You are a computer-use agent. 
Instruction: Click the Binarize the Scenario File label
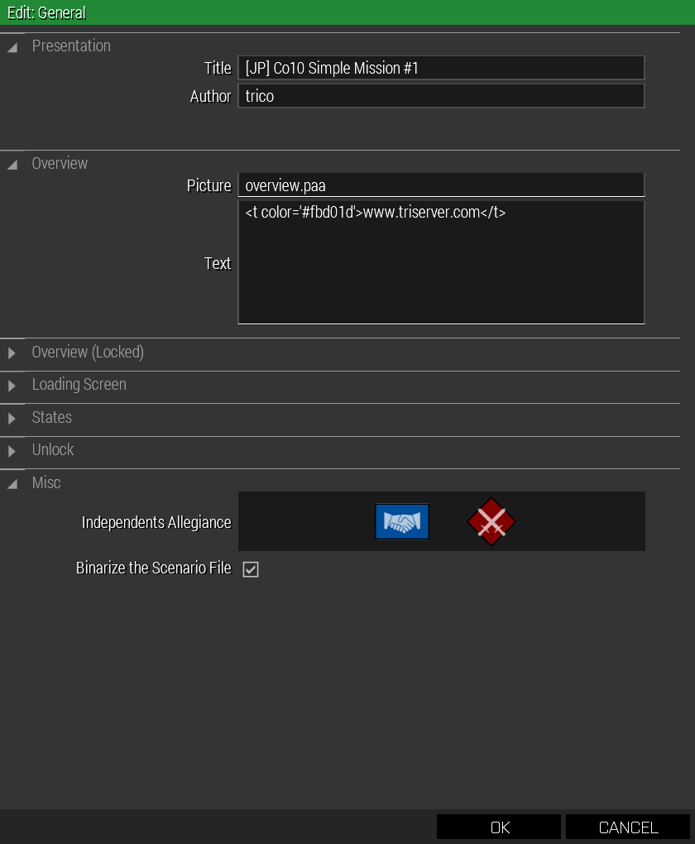pyautogui.click(x=153, y=568)
